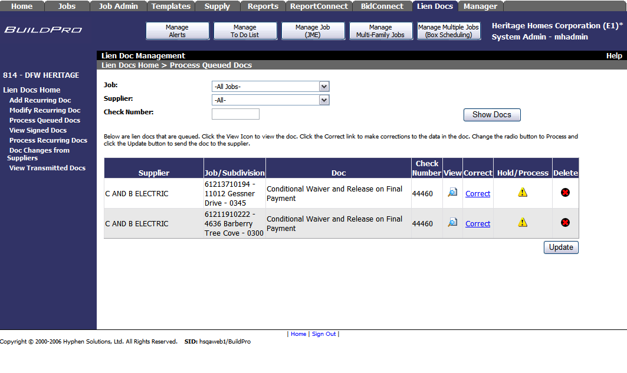Click check number 44460 in Gessner Drive row

point(422,194)
